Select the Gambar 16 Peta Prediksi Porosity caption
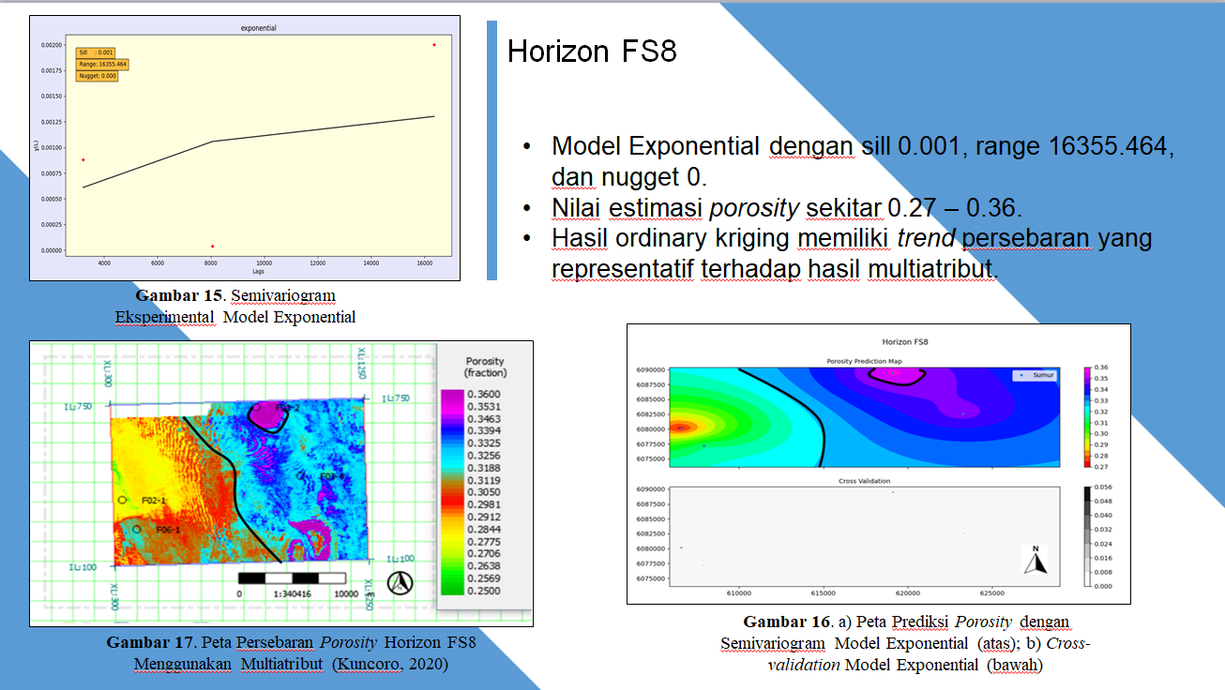This screenshot has height=690, width=1225. [x=905, y=643]
